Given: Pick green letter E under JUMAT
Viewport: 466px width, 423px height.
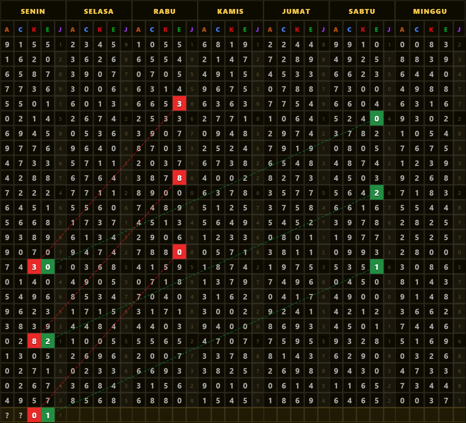Looking at the screenshot, I should 311,30.
